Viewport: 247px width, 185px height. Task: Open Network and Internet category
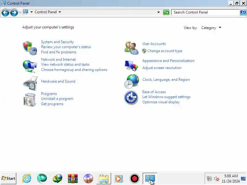click(58, 60)
